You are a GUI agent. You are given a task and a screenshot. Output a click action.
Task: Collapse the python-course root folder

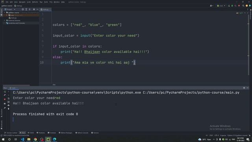pos(4,12)
